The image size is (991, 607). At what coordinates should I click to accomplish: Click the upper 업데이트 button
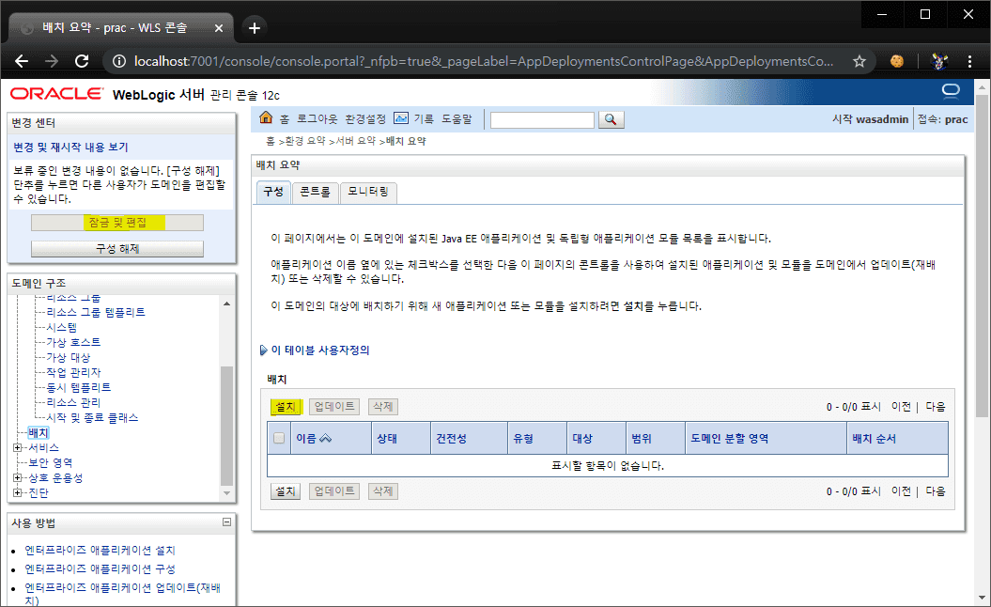tap(334, 407)
